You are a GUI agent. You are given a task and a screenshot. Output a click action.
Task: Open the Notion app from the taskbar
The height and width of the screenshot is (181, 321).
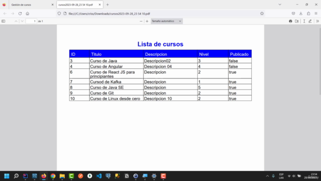coord(126,176)
